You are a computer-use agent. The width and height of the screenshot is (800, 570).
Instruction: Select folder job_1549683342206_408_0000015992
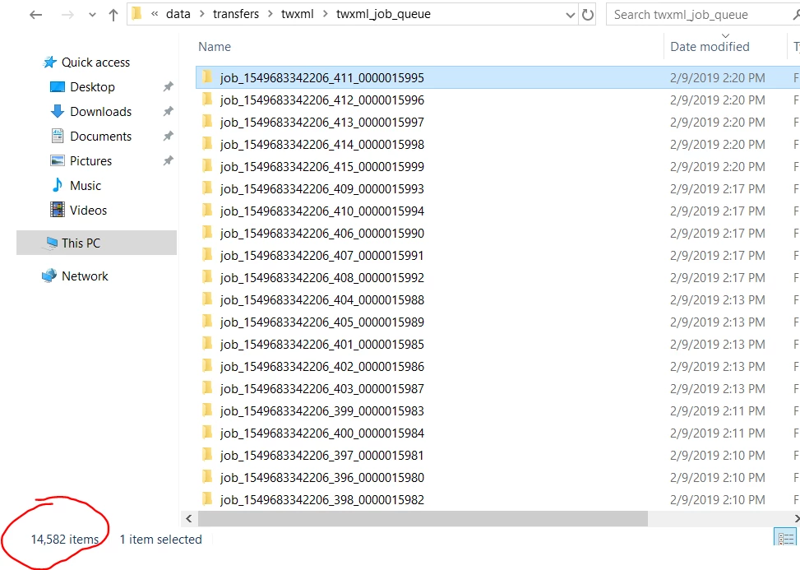pyautogui.click(x=322, y=278)
